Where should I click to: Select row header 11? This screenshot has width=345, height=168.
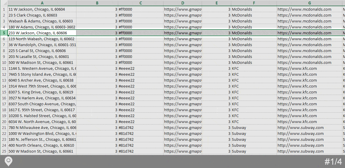pyautogui.click(x=4, y=68)
